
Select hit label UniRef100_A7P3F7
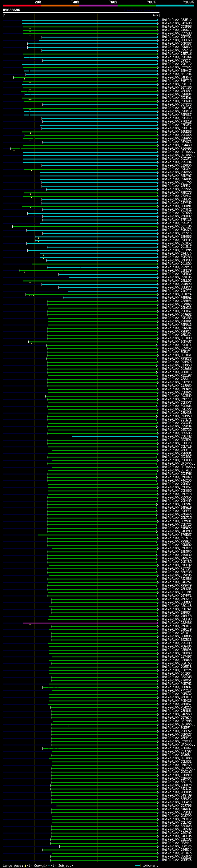pyautogui.click(x=177, y=125)
